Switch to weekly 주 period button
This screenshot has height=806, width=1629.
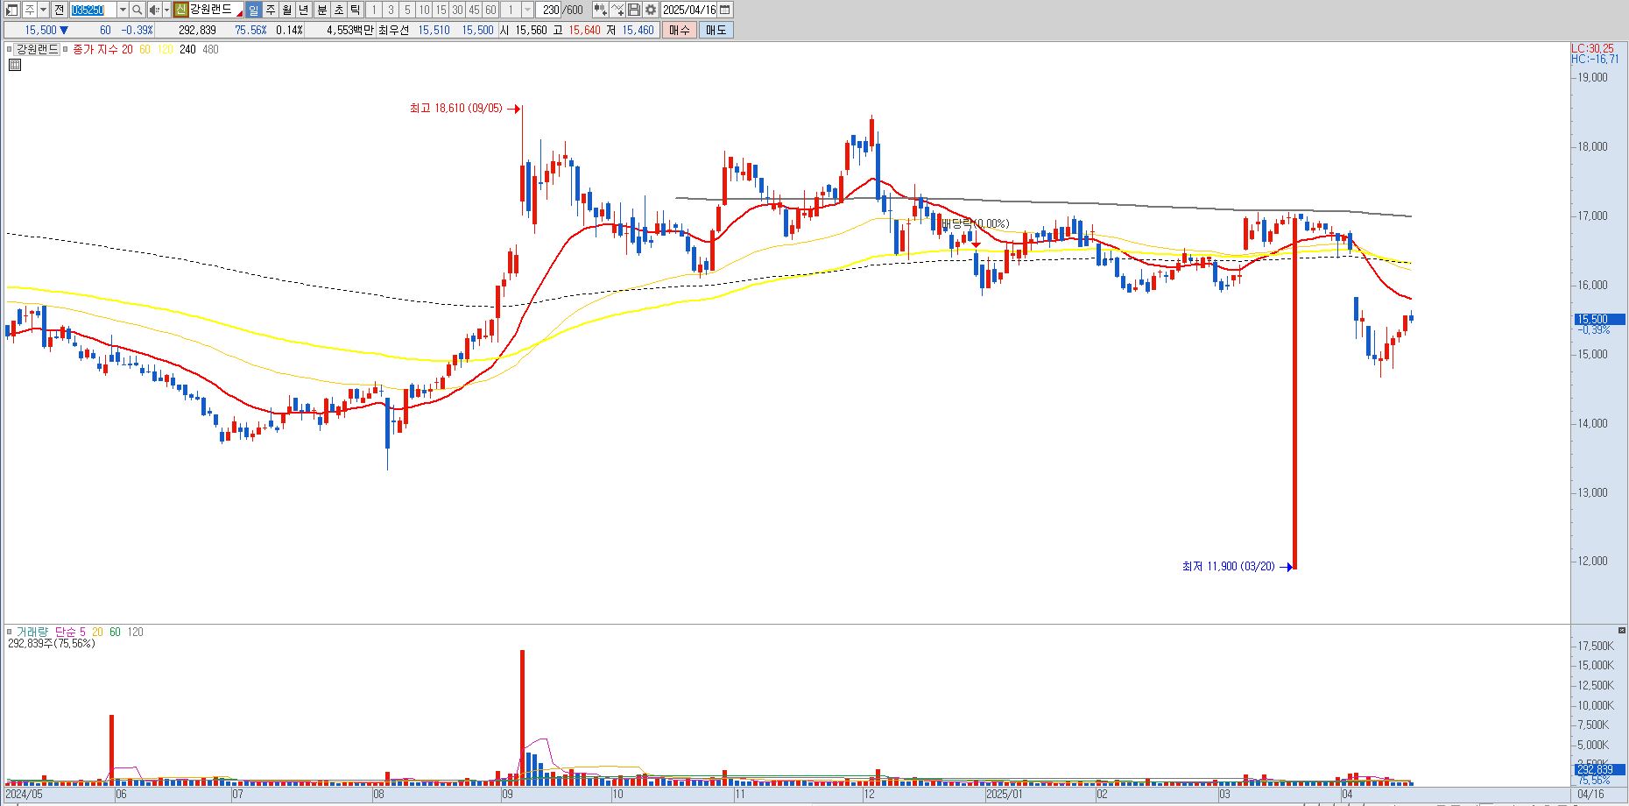coord(271,10)
